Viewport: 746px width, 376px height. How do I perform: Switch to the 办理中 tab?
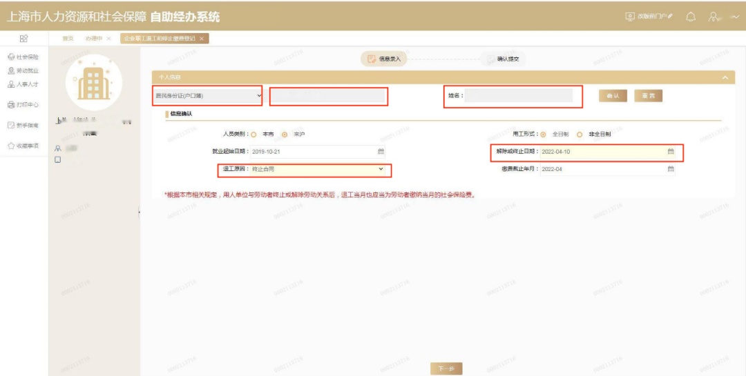(x=94, y=39)
